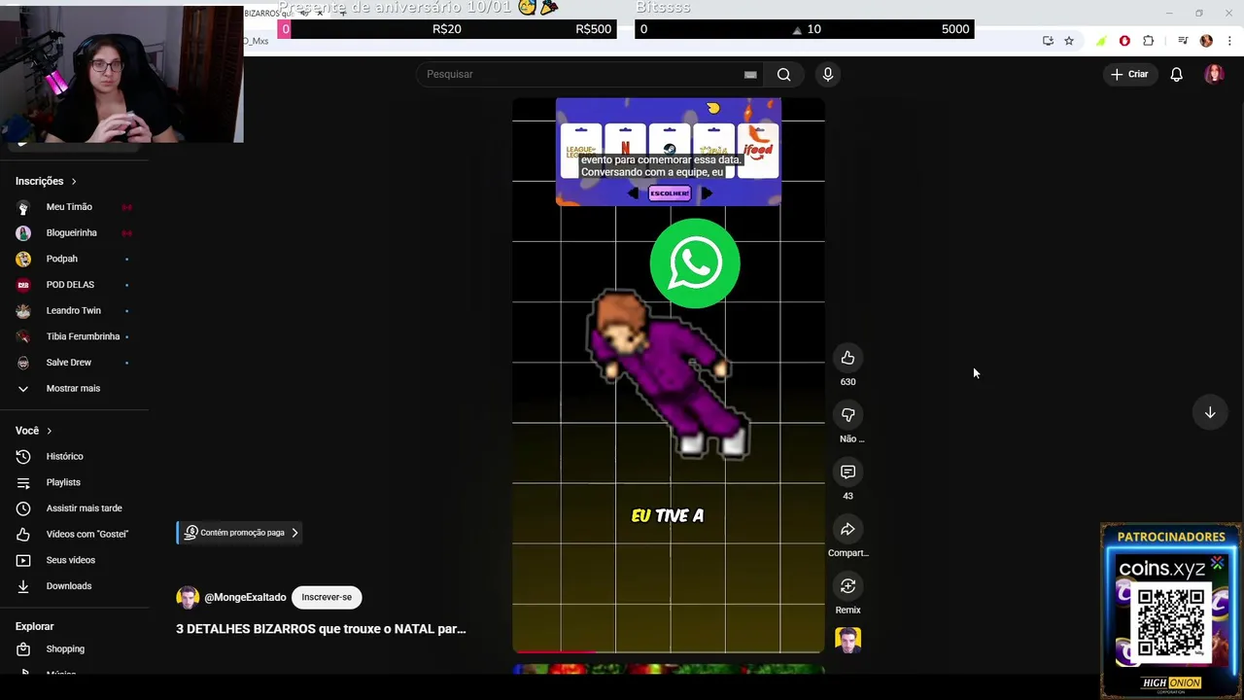Click the next Short preview below
Viewport: 1244px width, 700px height.
pos(669,669)
